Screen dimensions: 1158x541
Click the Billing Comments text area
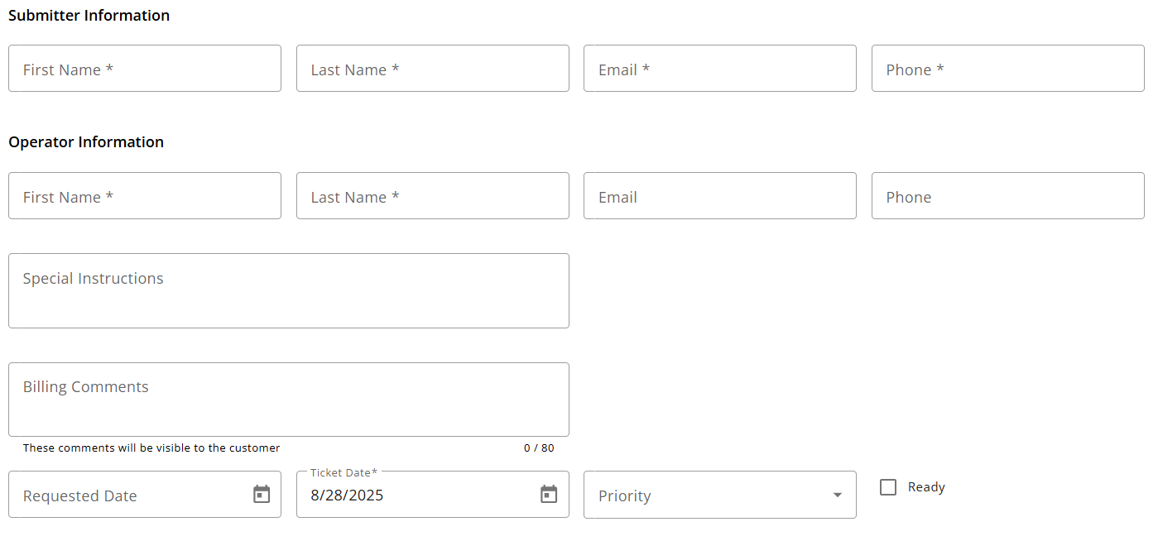coord(288,400)
